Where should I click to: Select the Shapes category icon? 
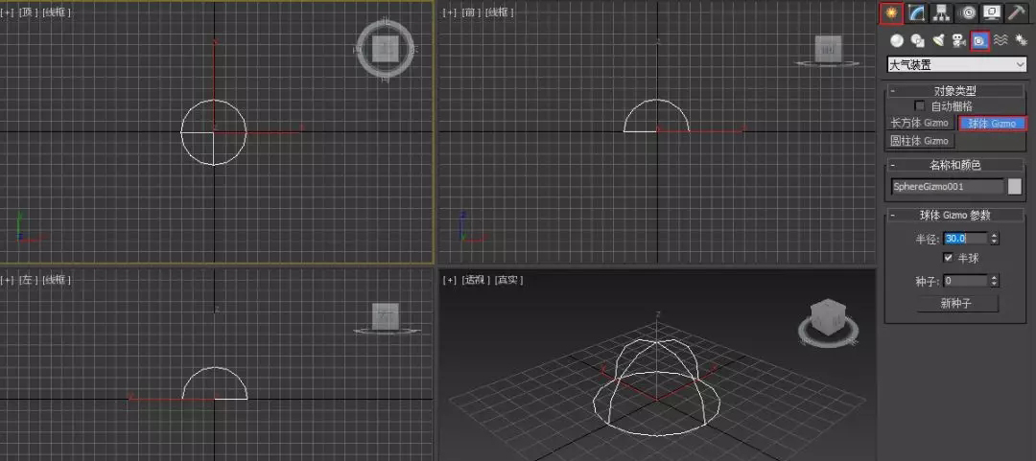(918, 41)
